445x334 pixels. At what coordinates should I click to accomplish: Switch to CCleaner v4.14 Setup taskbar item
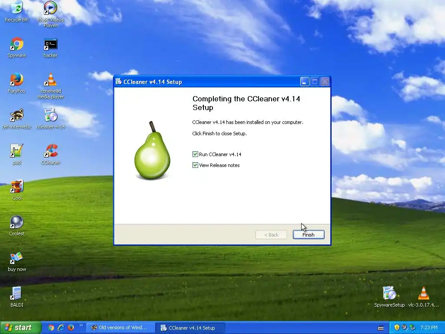point(190,328)
